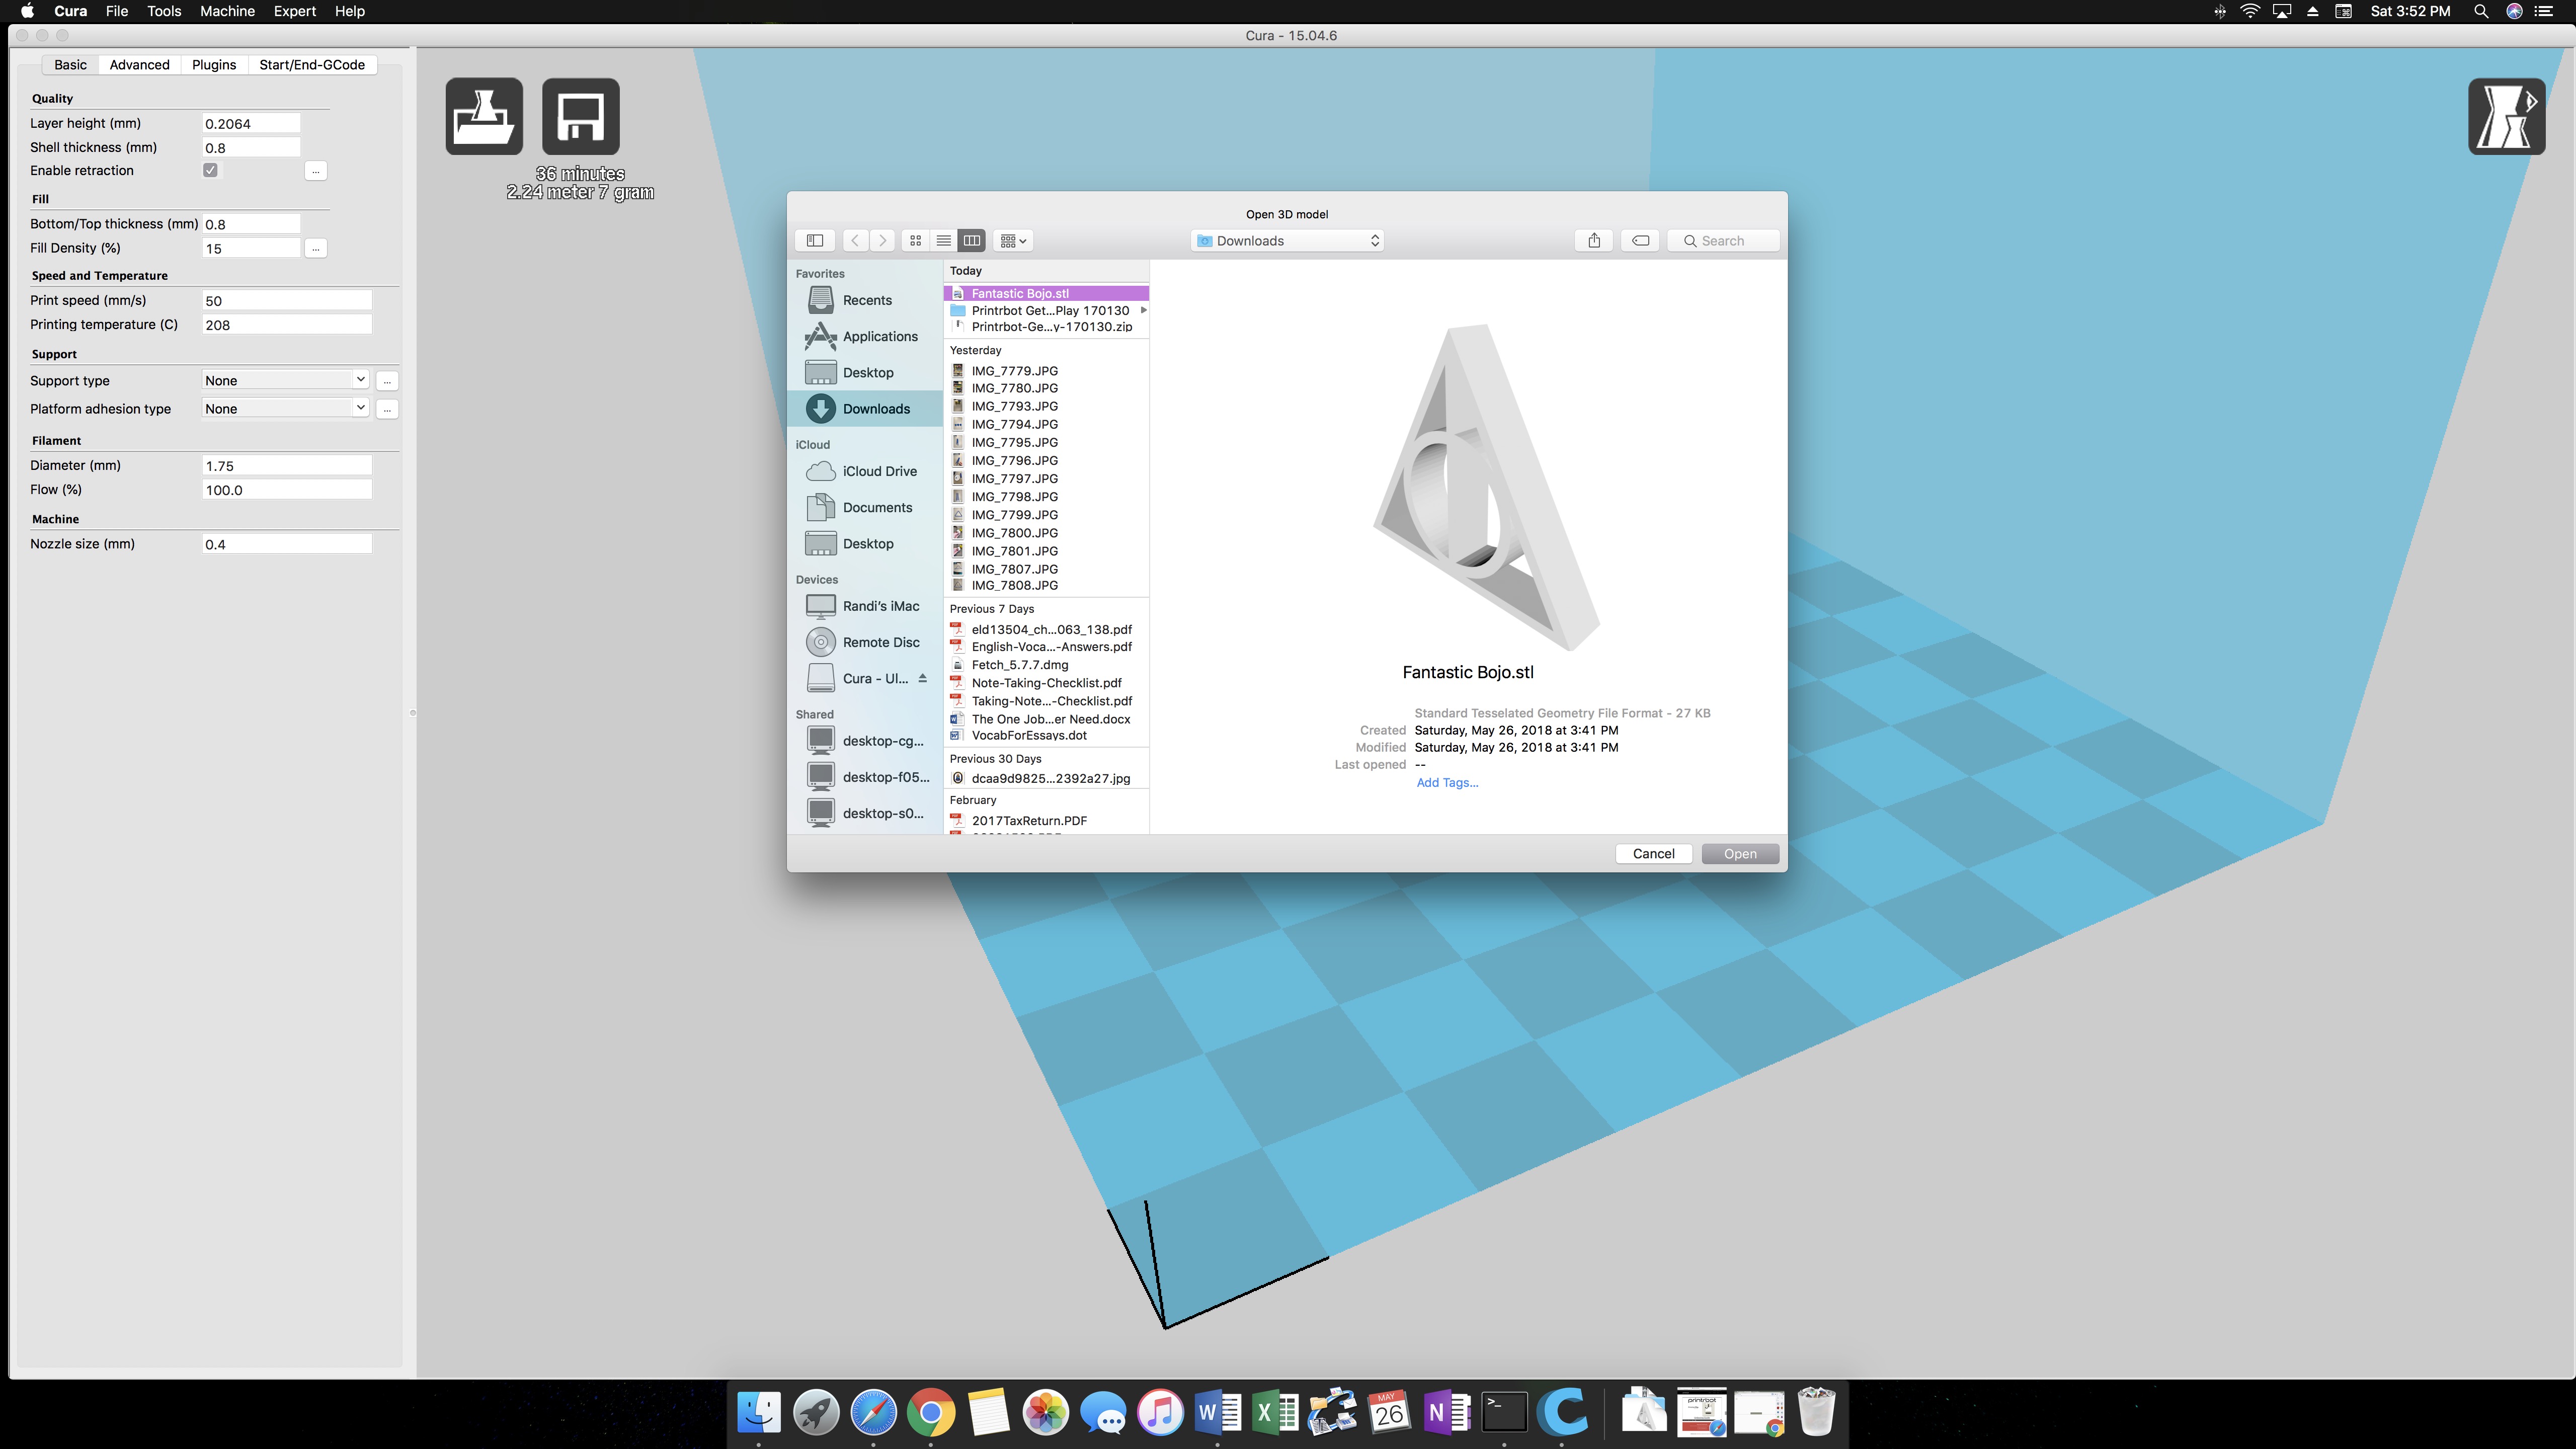The height and width of the screenshot is (1449, 2576).
Task: Switch to the Start/End-GCode tab
Action: pos(312,65)
